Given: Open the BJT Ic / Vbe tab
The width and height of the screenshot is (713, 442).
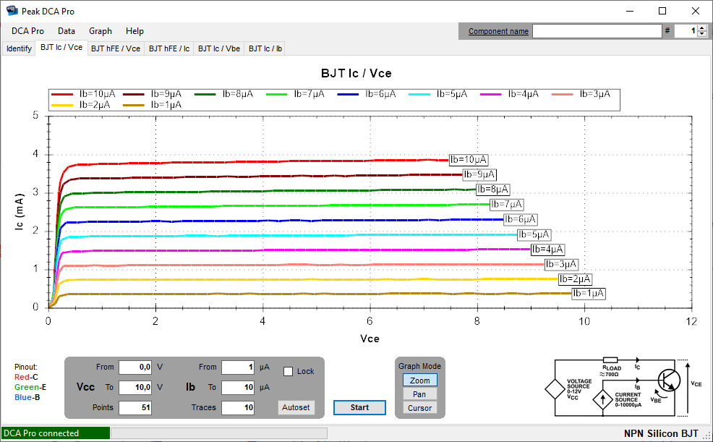Looking at the screenshot, I should (218, 48).
